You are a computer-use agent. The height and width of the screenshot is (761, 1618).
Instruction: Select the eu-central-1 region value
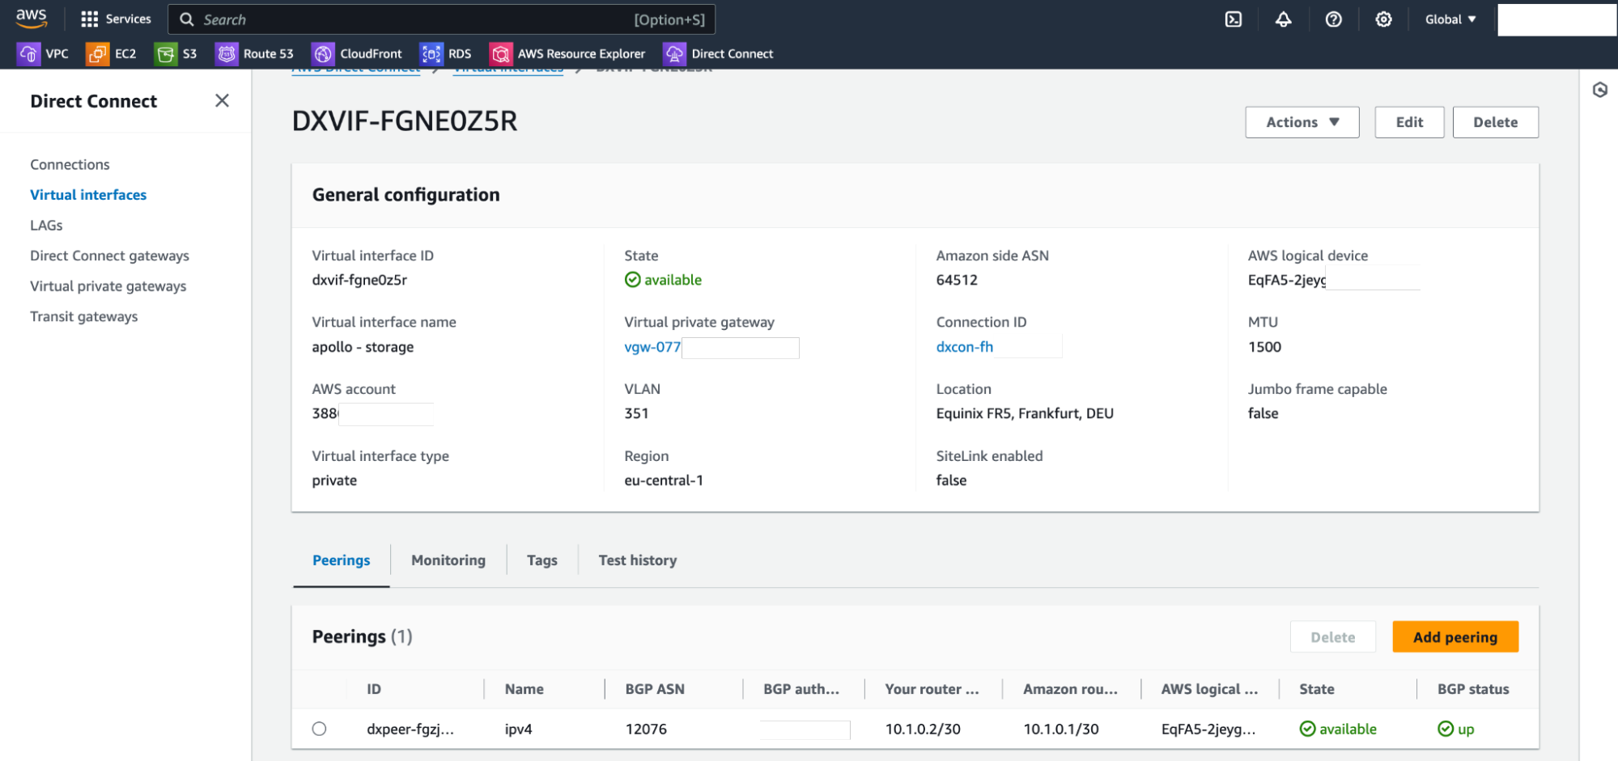pos(663,480)
